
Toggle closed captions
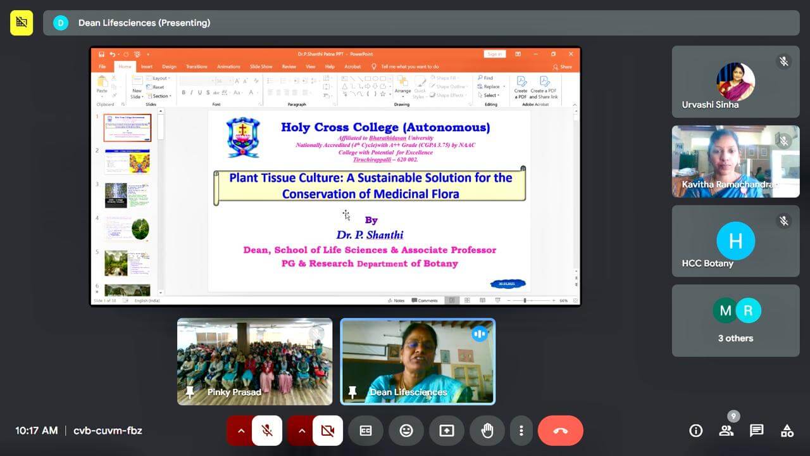[366, 431]
